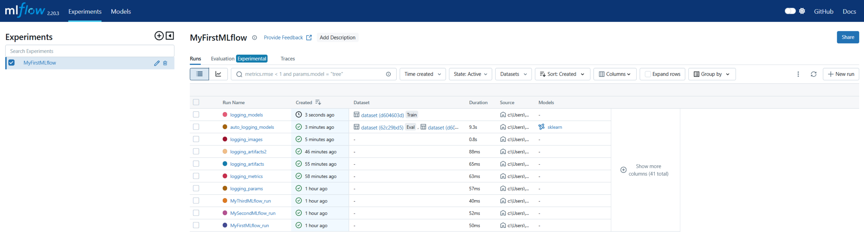Image resolution: width=864 pixels, height=238 pixels.
Task: Click the New run button
Action: [x=841, y=74]
